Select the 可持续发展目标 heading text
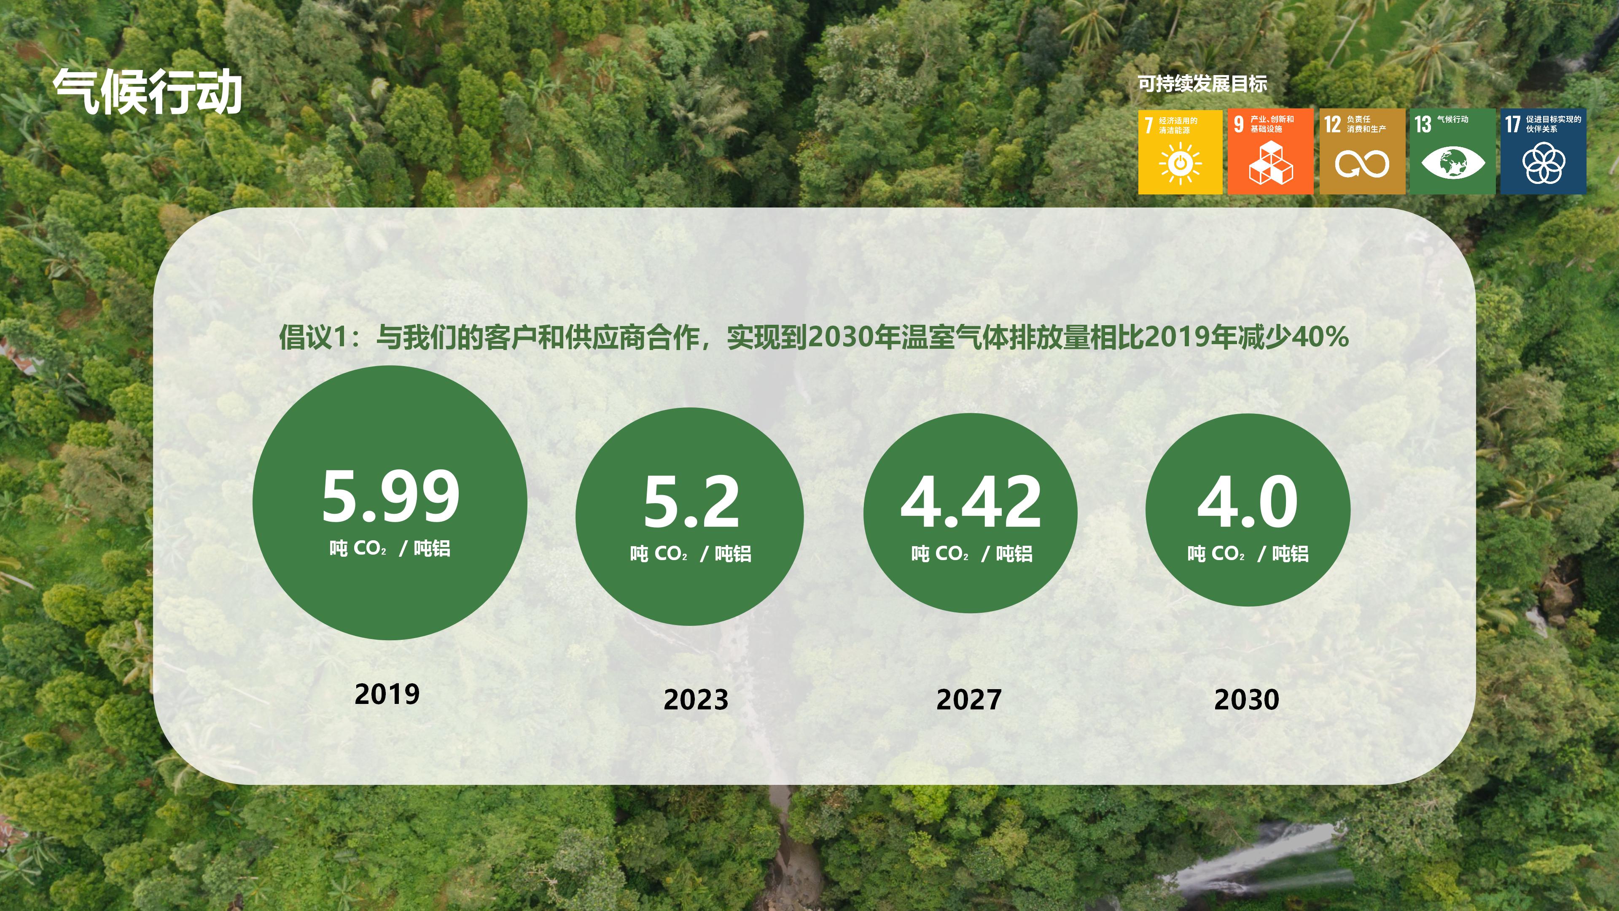The width and height of the screenshot is (1619, 911). 1202,84
